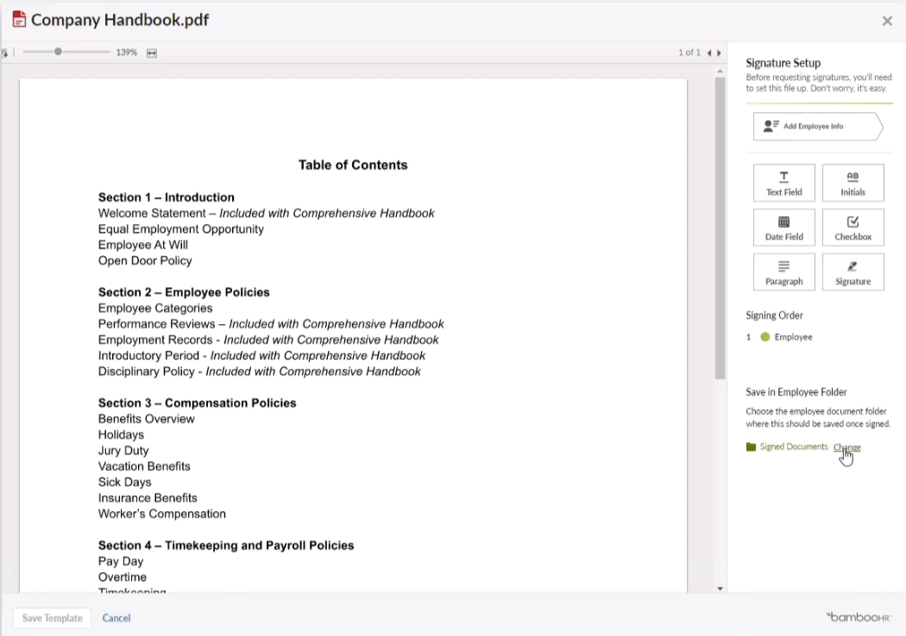Click the '1 of 1' page indicator
This screenshot has width=906, height=636.
pos(689,53)
